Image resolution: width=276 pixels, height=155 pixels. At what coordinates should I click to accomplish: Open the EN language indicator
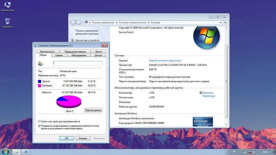234,152
